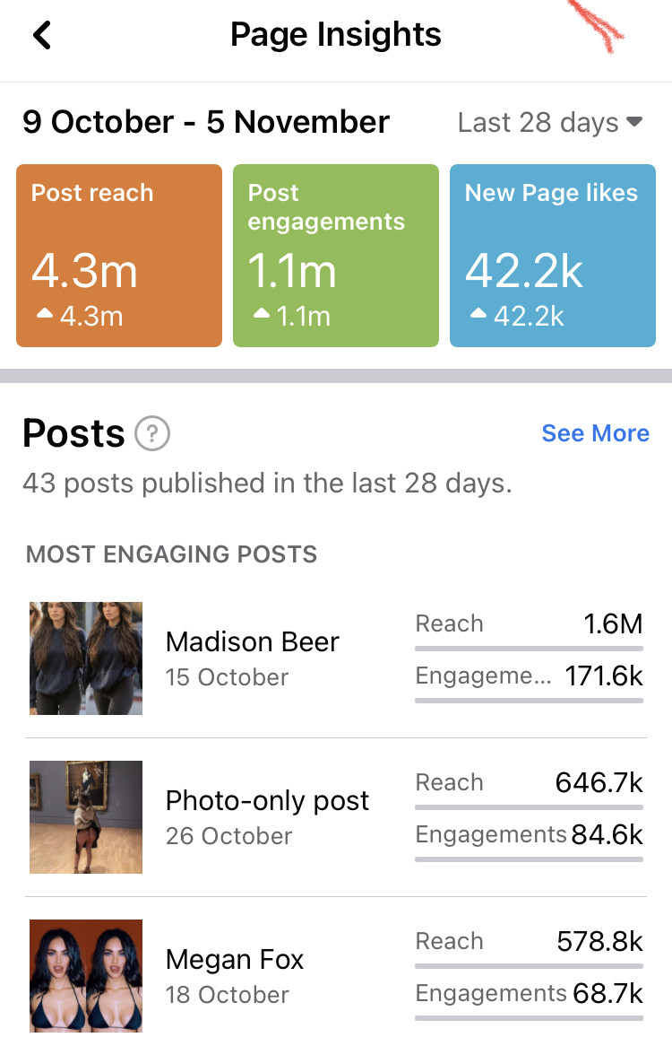Click the 1.6M reach bar
This screenshot has width=672, height=1046.
coord(529,648)
